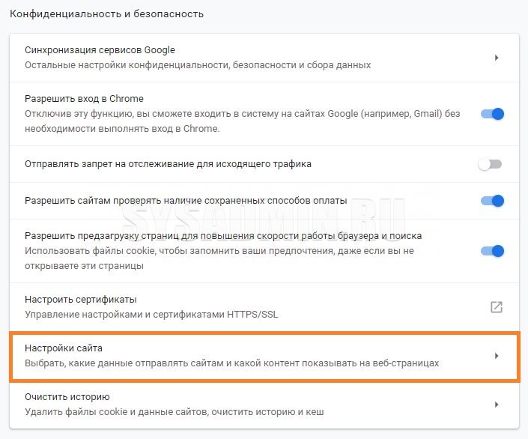
Task: Click the external link icon for certificates
Action: point(496,306)
